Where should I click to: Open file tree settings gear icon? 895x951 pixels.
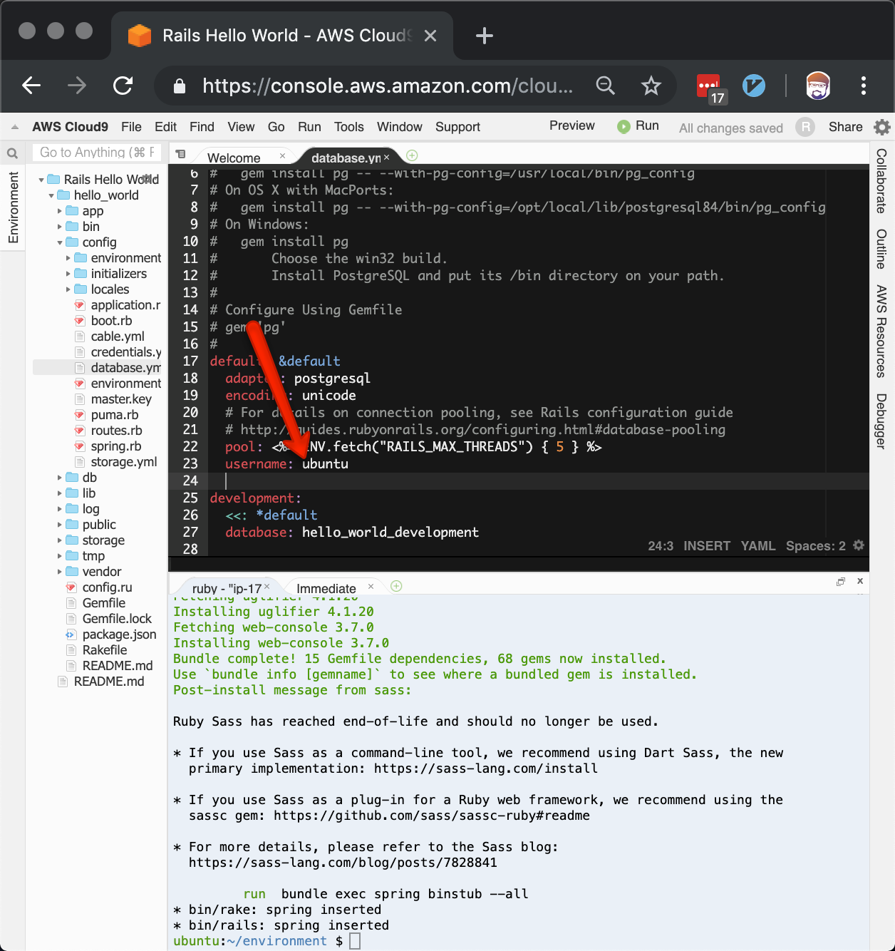(x=148, y=178)
